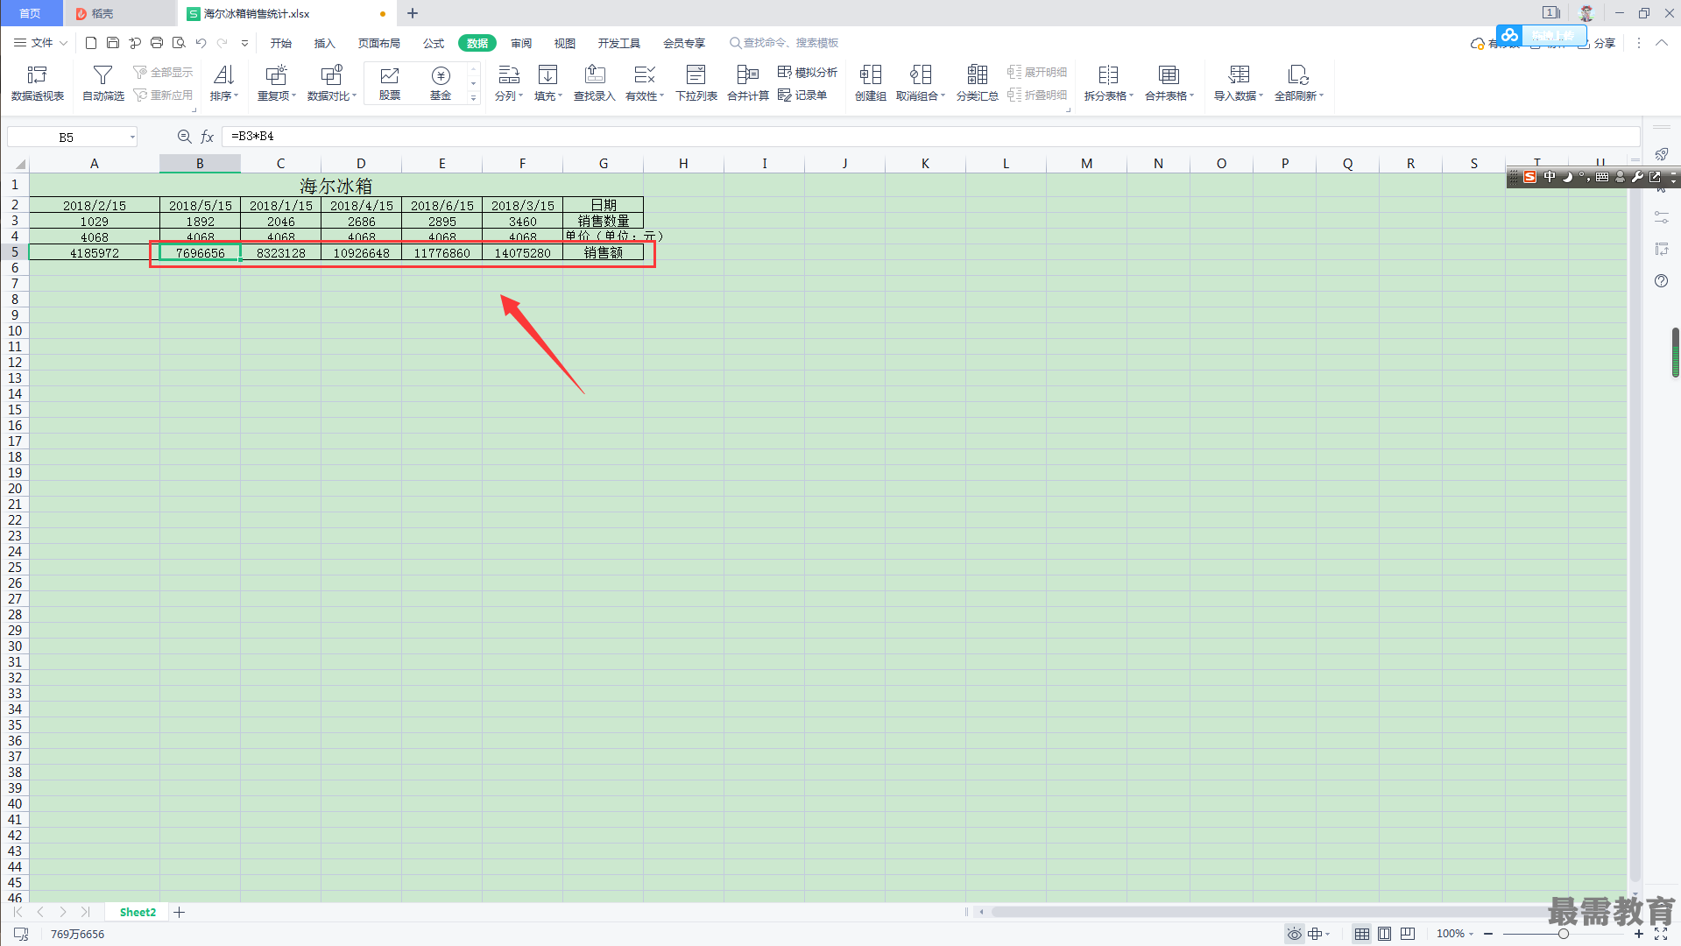The height and width of the screenshot is (946, 1681).
Task: Enter full screen view from status bar
Action: point(1661,934)
